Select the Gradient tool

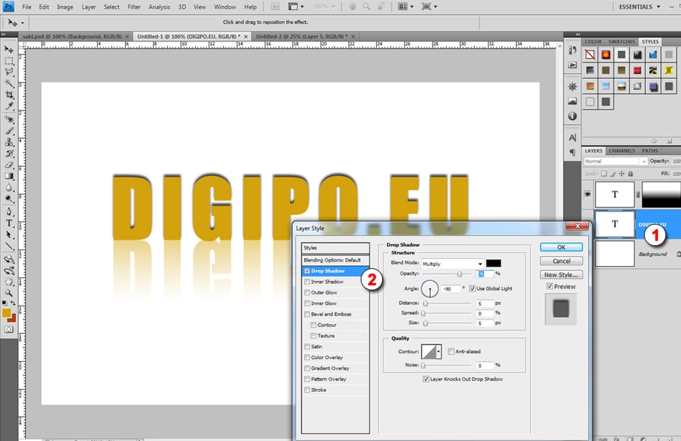(9, 176)
